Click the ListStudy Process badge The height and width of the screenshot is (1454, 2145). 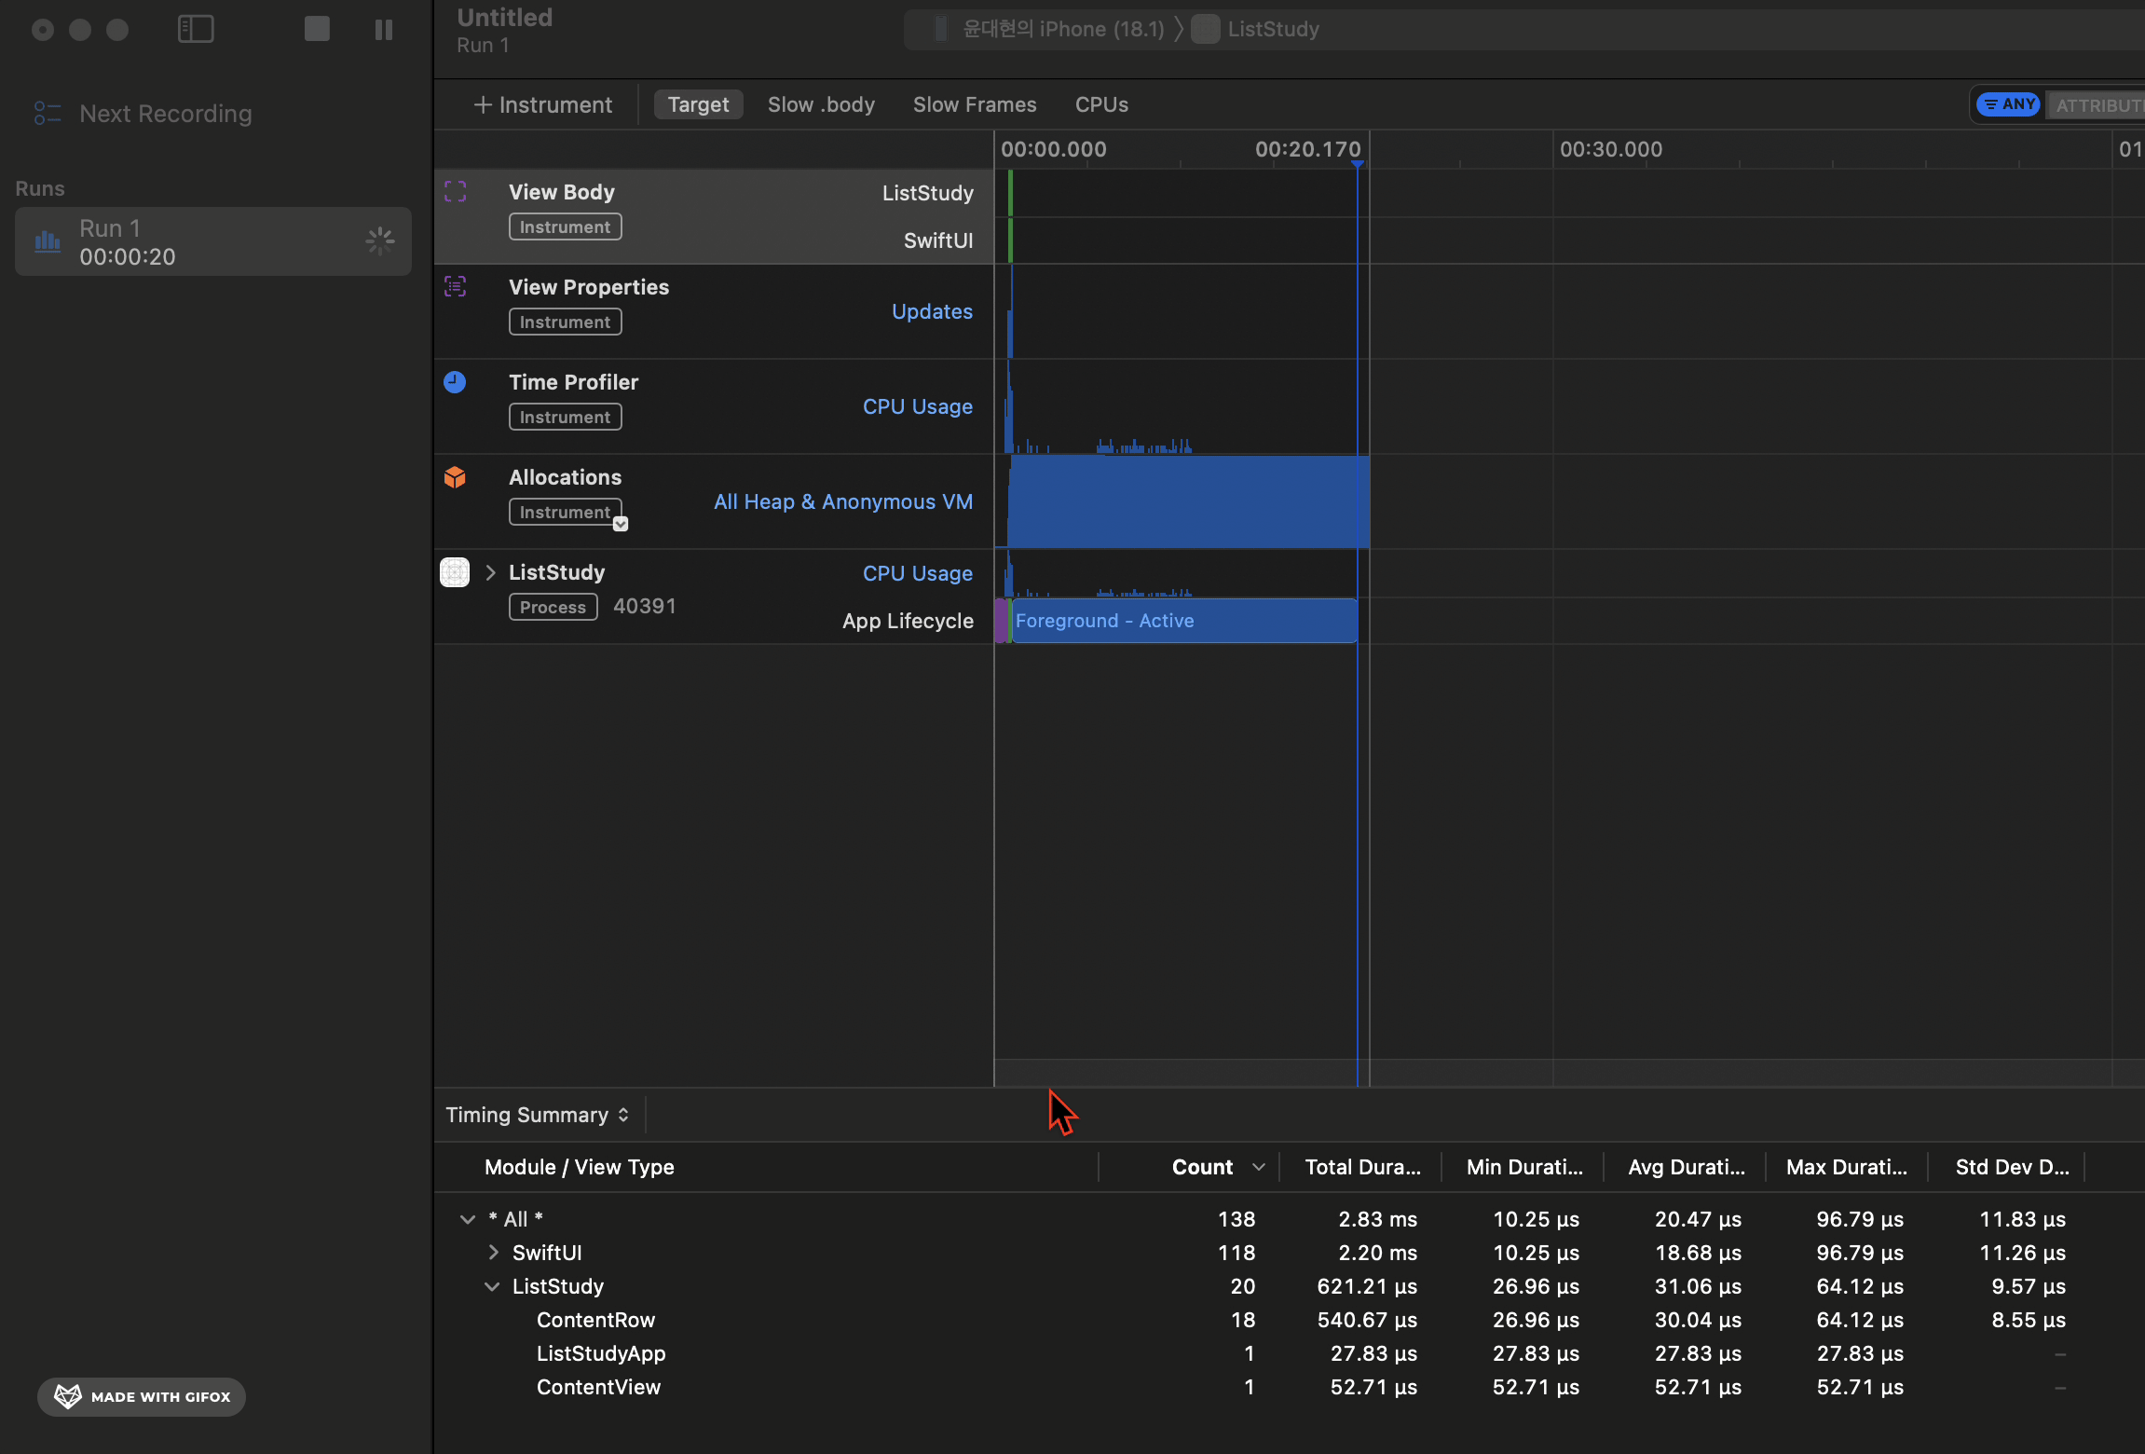[x=553, y=607]
